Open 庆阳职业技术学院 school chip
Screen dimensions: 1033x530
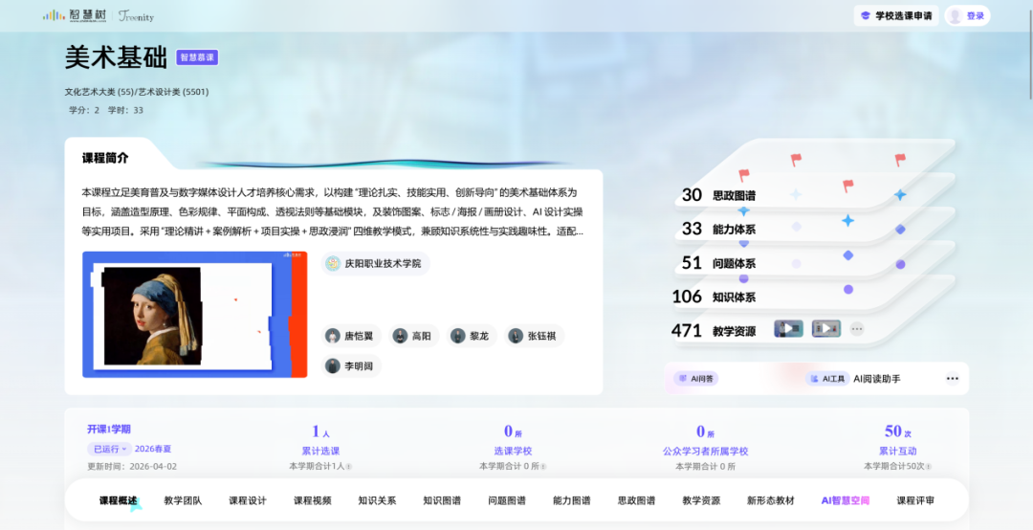point(375,263)
